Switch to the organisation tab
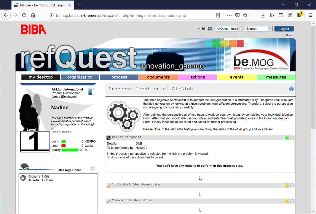 [80, 77]
